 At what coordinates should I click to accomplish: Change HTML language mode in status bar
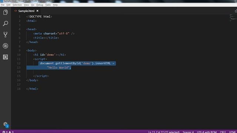(x=232, y=132)
